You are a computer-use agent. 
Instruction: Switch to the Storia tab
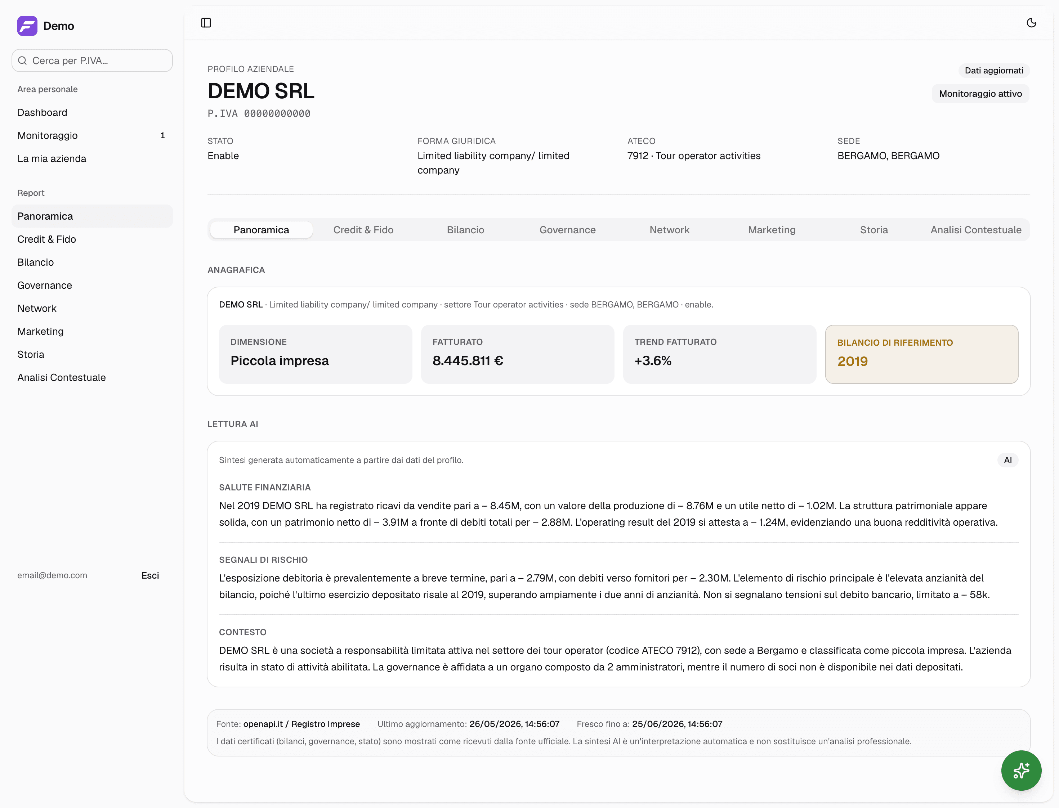click(x=874, y=230)
